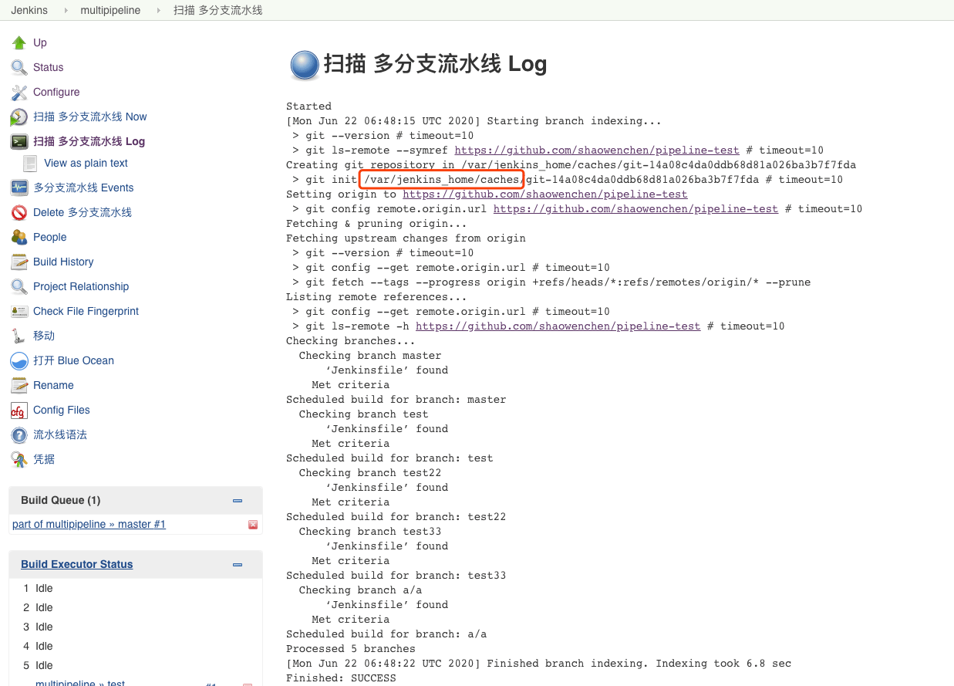Click the 流水线语法 help icon

tap(19, 434)
